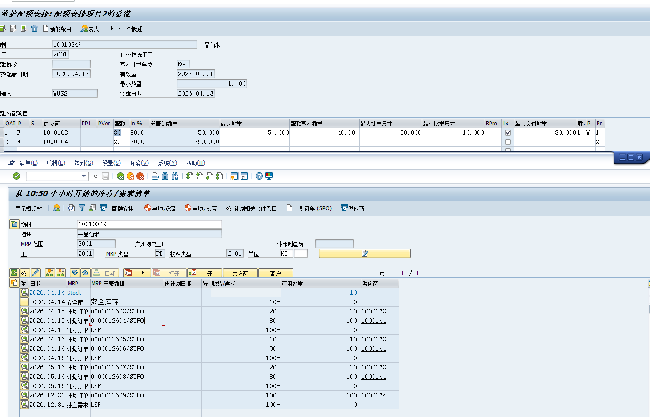Open the command field dropdown arrow

(84, 176)
